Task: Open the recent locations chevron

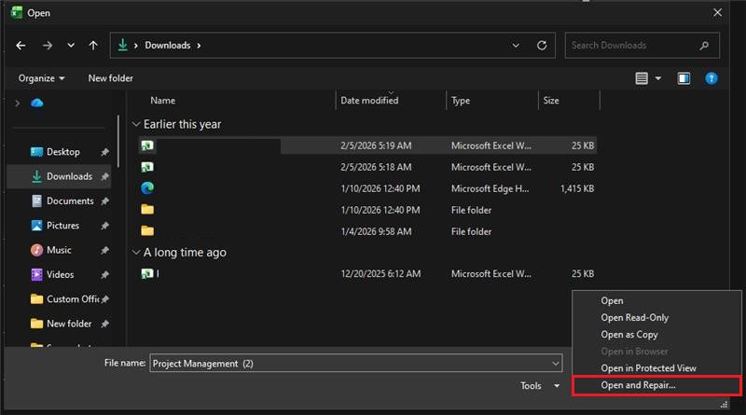Action: tap(71, 46)
